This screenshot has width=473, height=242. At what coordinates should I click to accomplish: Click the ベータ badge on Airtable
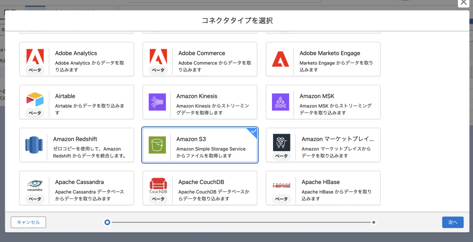coord(35,113)
